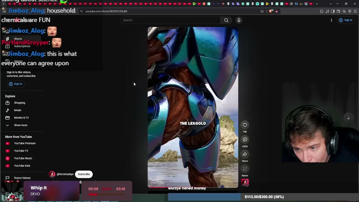Click the magnifier search button on YouTube
Screen dimensions: 359x202
click(x=226, y=20)
